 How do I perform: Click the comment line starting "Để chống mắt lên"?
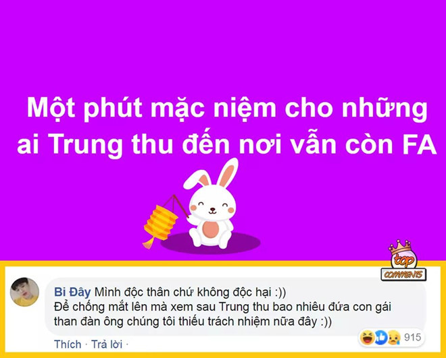tap(222, 307)
